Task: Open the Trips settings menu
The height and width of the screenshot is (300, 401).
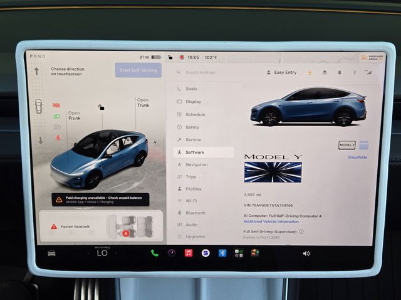Action: click(x=204, y=177)
